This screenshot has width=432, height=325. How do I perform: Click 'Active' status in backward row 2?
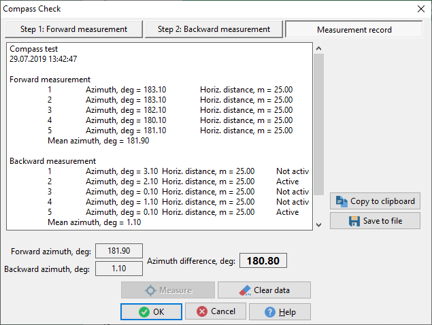(288, 182)
